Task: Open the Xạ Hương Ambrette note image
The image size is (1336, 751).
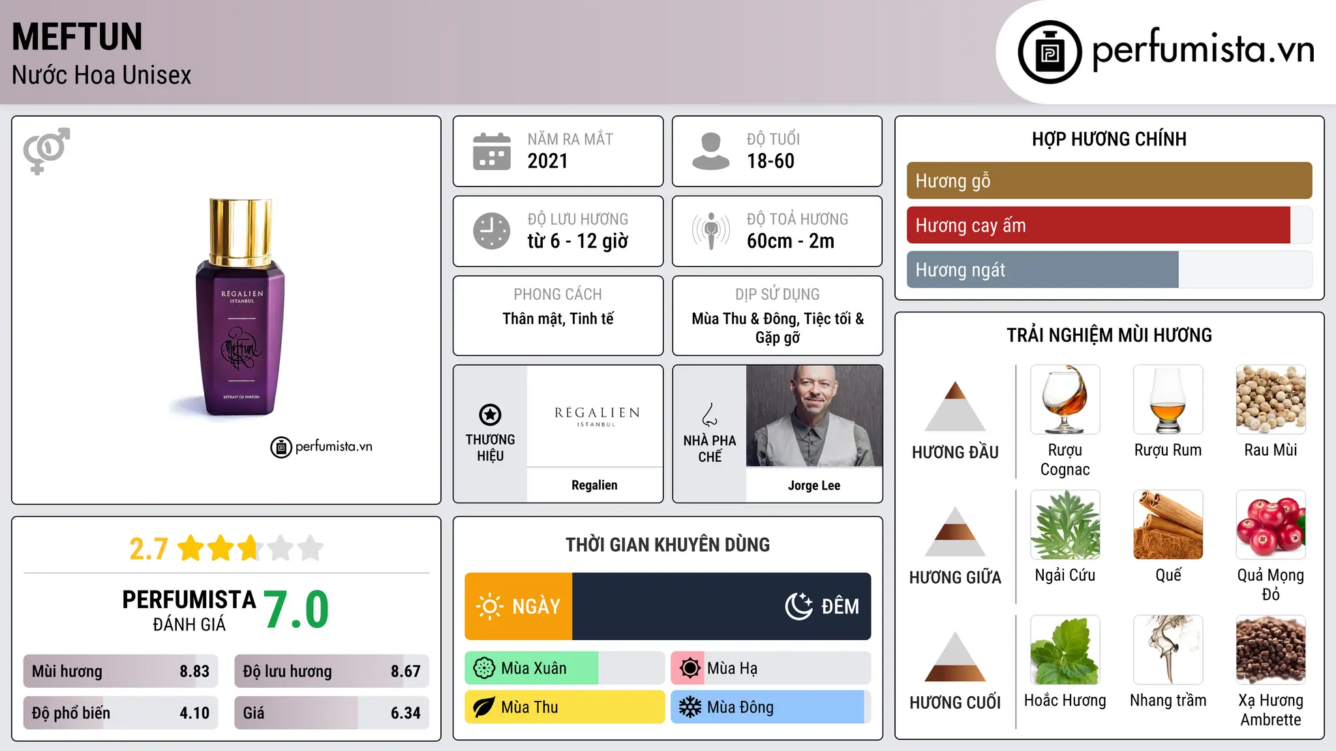Action: coord(1271,650)
